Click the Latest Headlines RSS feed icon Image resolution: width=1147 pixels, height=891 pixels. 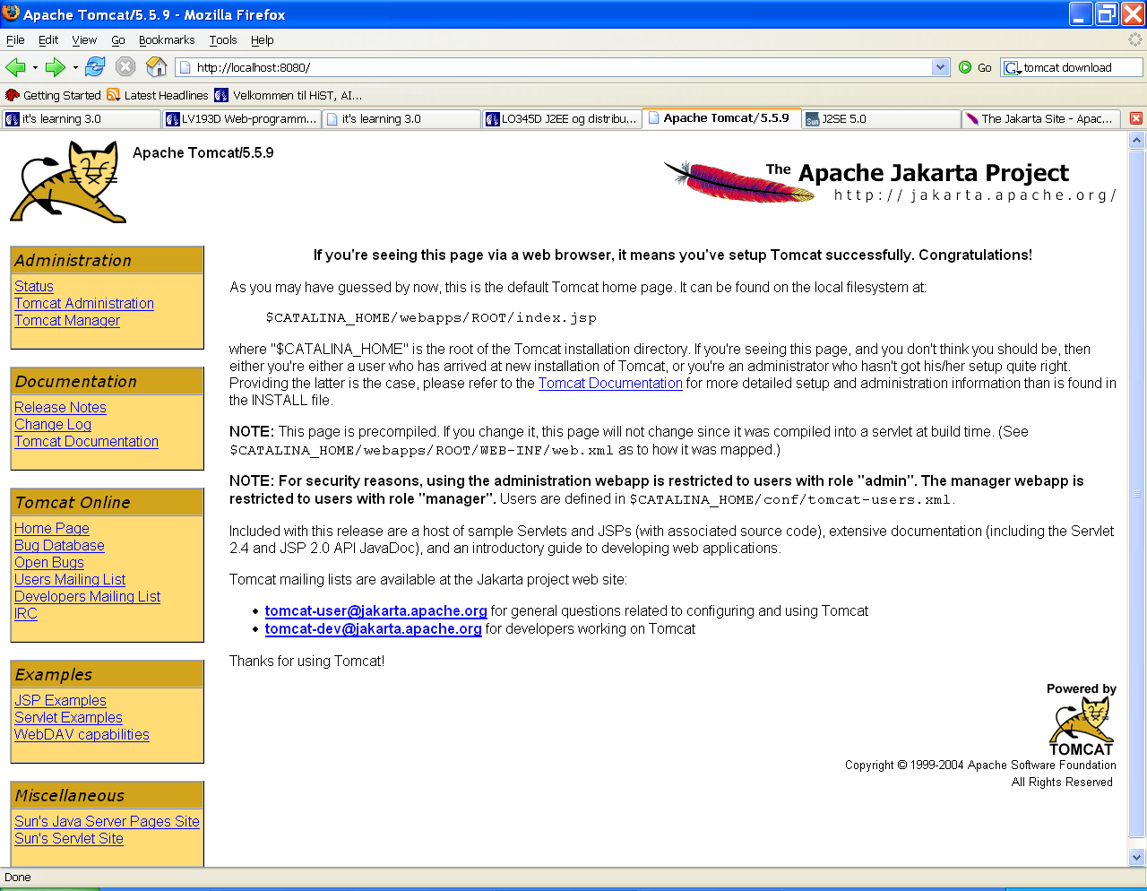coord(114,95)
